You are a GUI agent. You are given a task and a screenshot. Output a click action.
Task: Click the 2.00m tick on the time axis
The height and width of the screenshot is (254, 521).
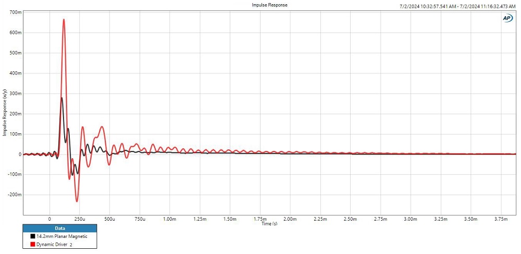click(290, 220)
